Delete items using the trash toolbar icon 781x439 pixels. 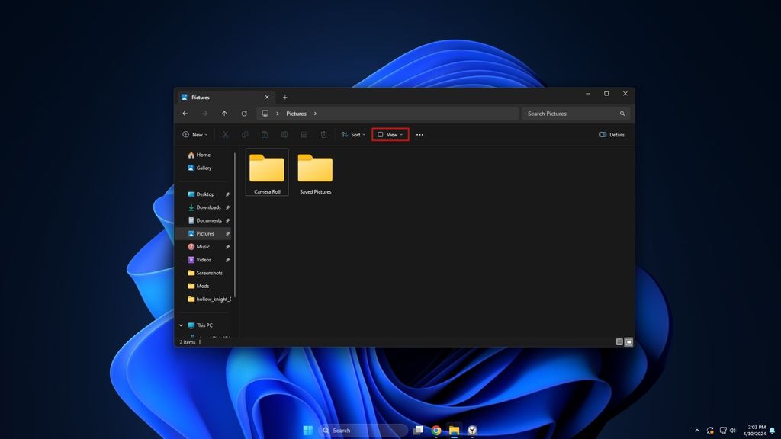(323, 135)
